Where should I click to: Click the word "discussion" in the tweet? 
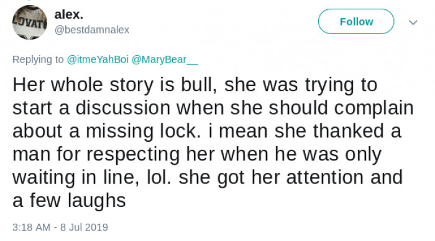pos(123,107)
